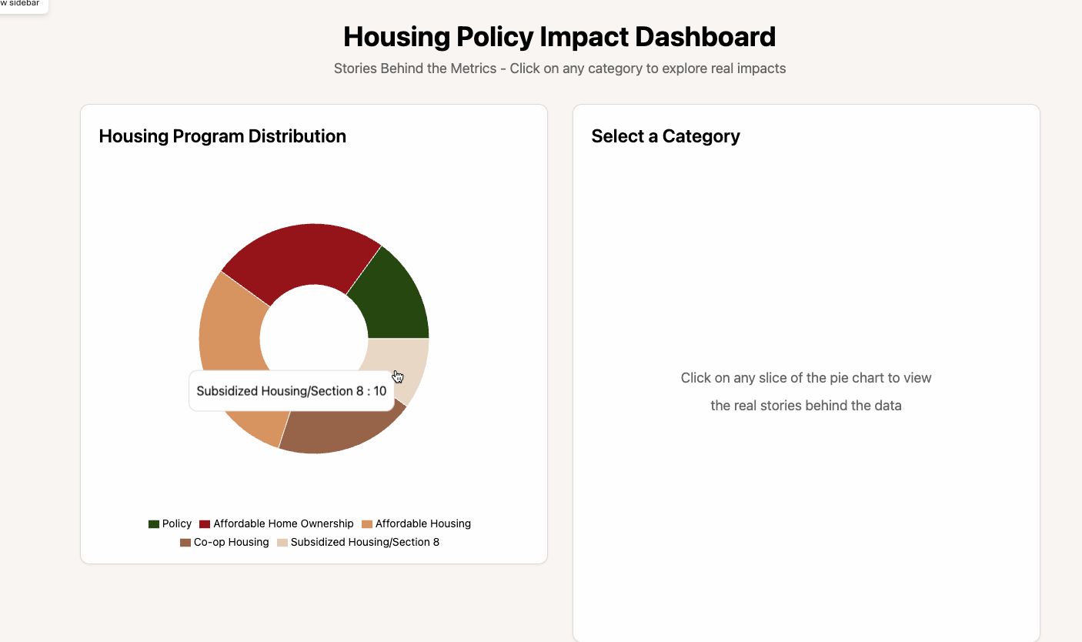Screen dimensions: 1082x642
Task: Toggle the Policy legend label
Action: tap(177, 523)
